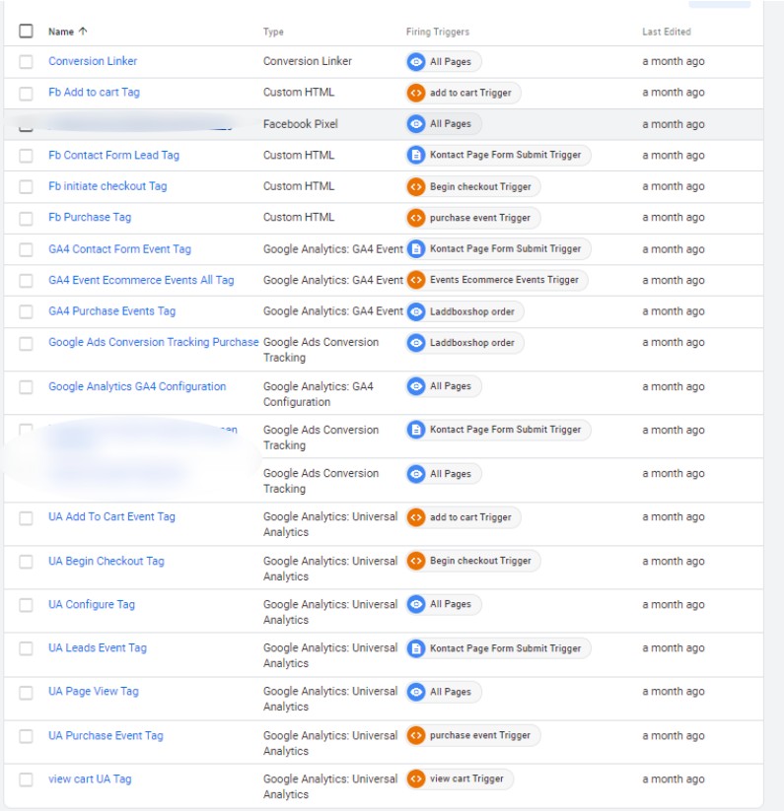Click the Firing Triggers column header
Image resolution: width=784 pixels, height=811 pixels.
coord(437,32)
